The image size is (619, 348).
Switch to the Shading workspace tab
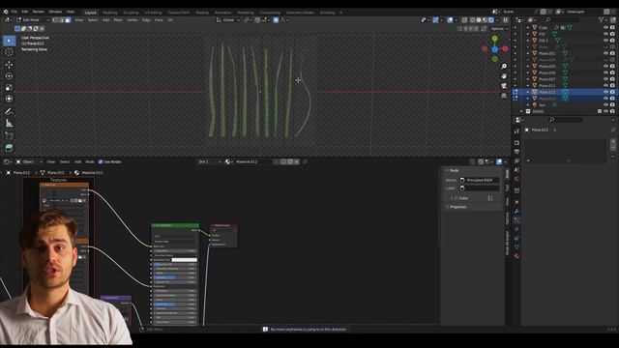pos(202,13)
